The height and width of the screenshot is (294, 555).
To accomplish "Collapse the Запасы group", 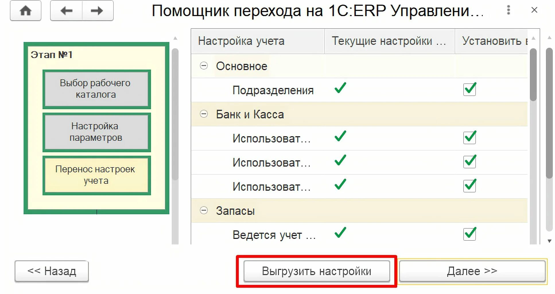I will click(x=204, y=210).
